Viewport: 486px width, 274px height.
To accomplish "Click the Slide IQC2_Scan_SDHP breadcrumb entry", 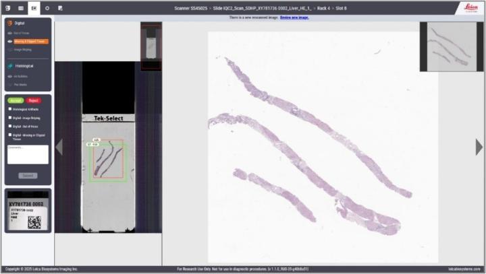I will pos(262,8).
